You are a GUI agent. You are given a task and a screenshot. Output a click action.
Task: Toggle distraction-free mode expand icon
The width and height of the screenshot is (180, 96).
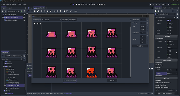[152, 8]
